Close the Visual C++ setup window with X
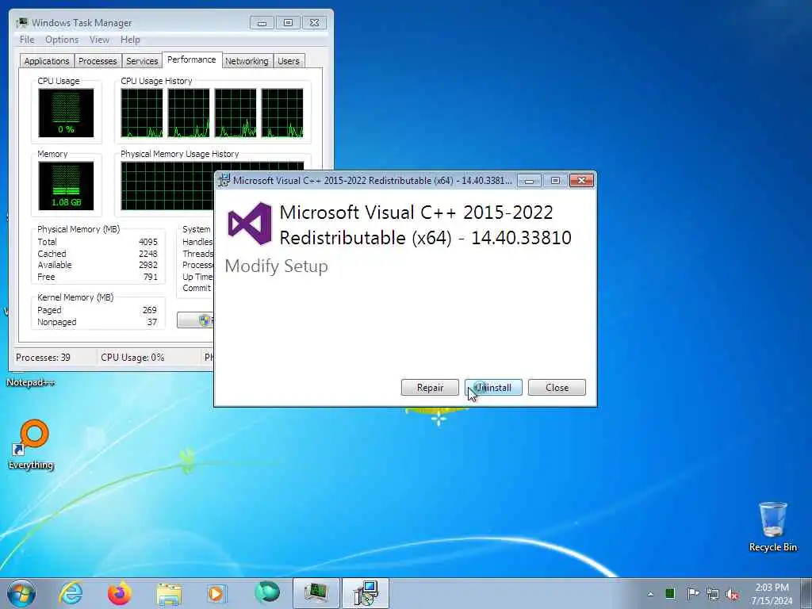Viewport: 812px width, 609px height. tap(581, 180)
